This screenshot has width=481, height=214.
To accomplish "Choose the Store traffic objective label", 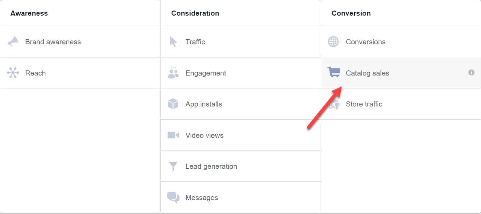I will coord(364,104).
